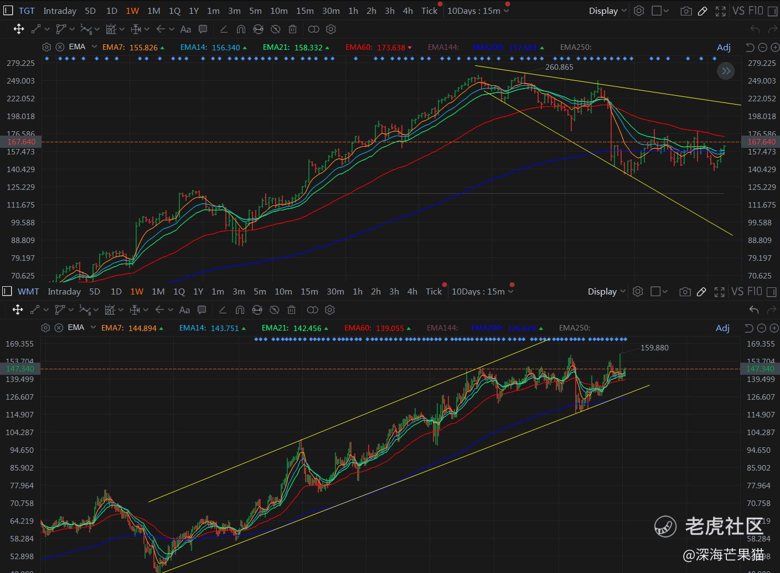Viewport: 780px width, 573px height.
Task: Remove the EMA indicator from TGT chart
Action: [60, 48]
